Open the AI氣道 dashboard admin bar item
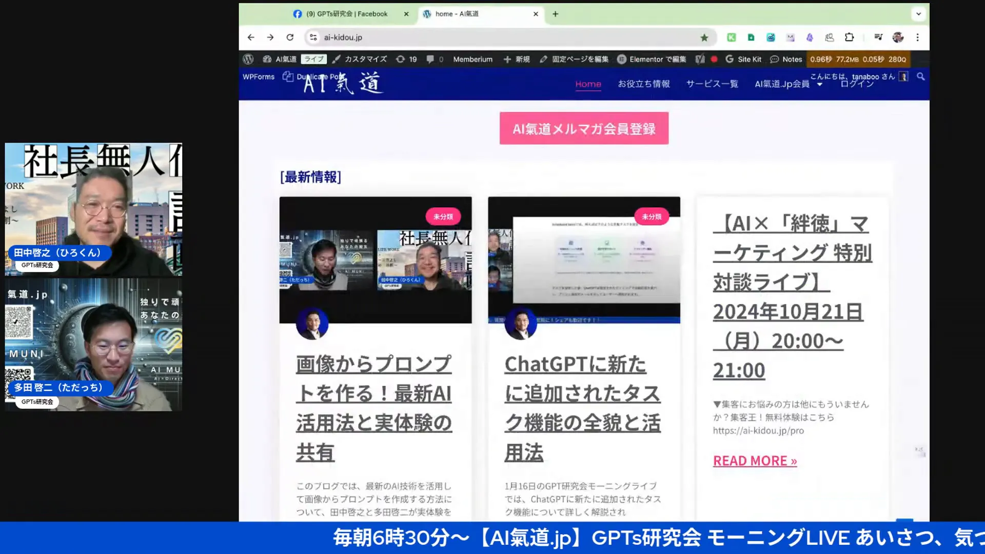The width and height of the screenshot is (985, 554). (280, 59)
